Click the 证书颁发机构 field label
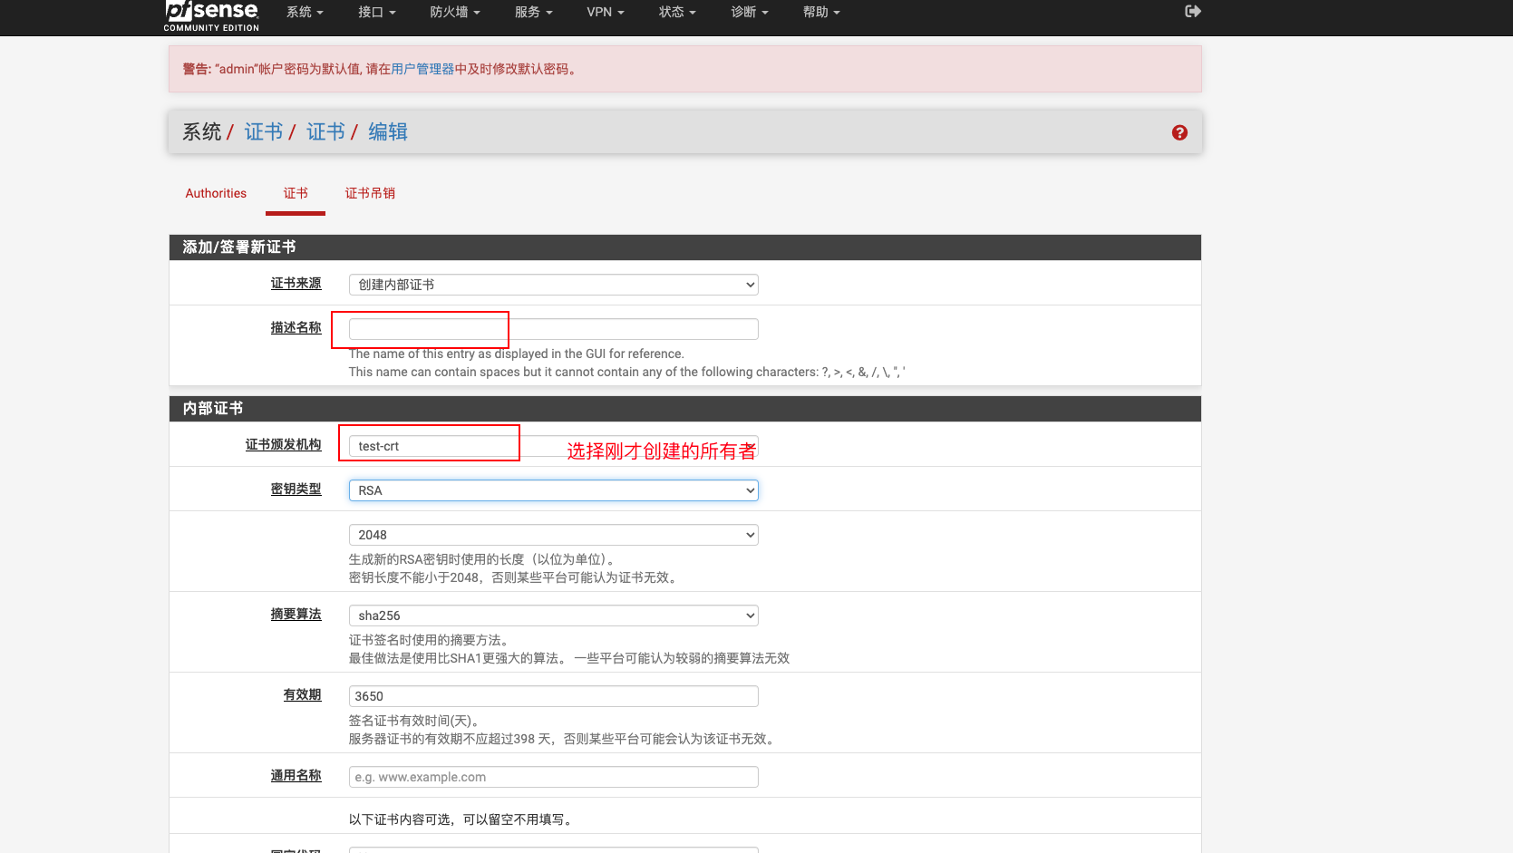This screenshot has height=853, width=1513. (283, 445)
